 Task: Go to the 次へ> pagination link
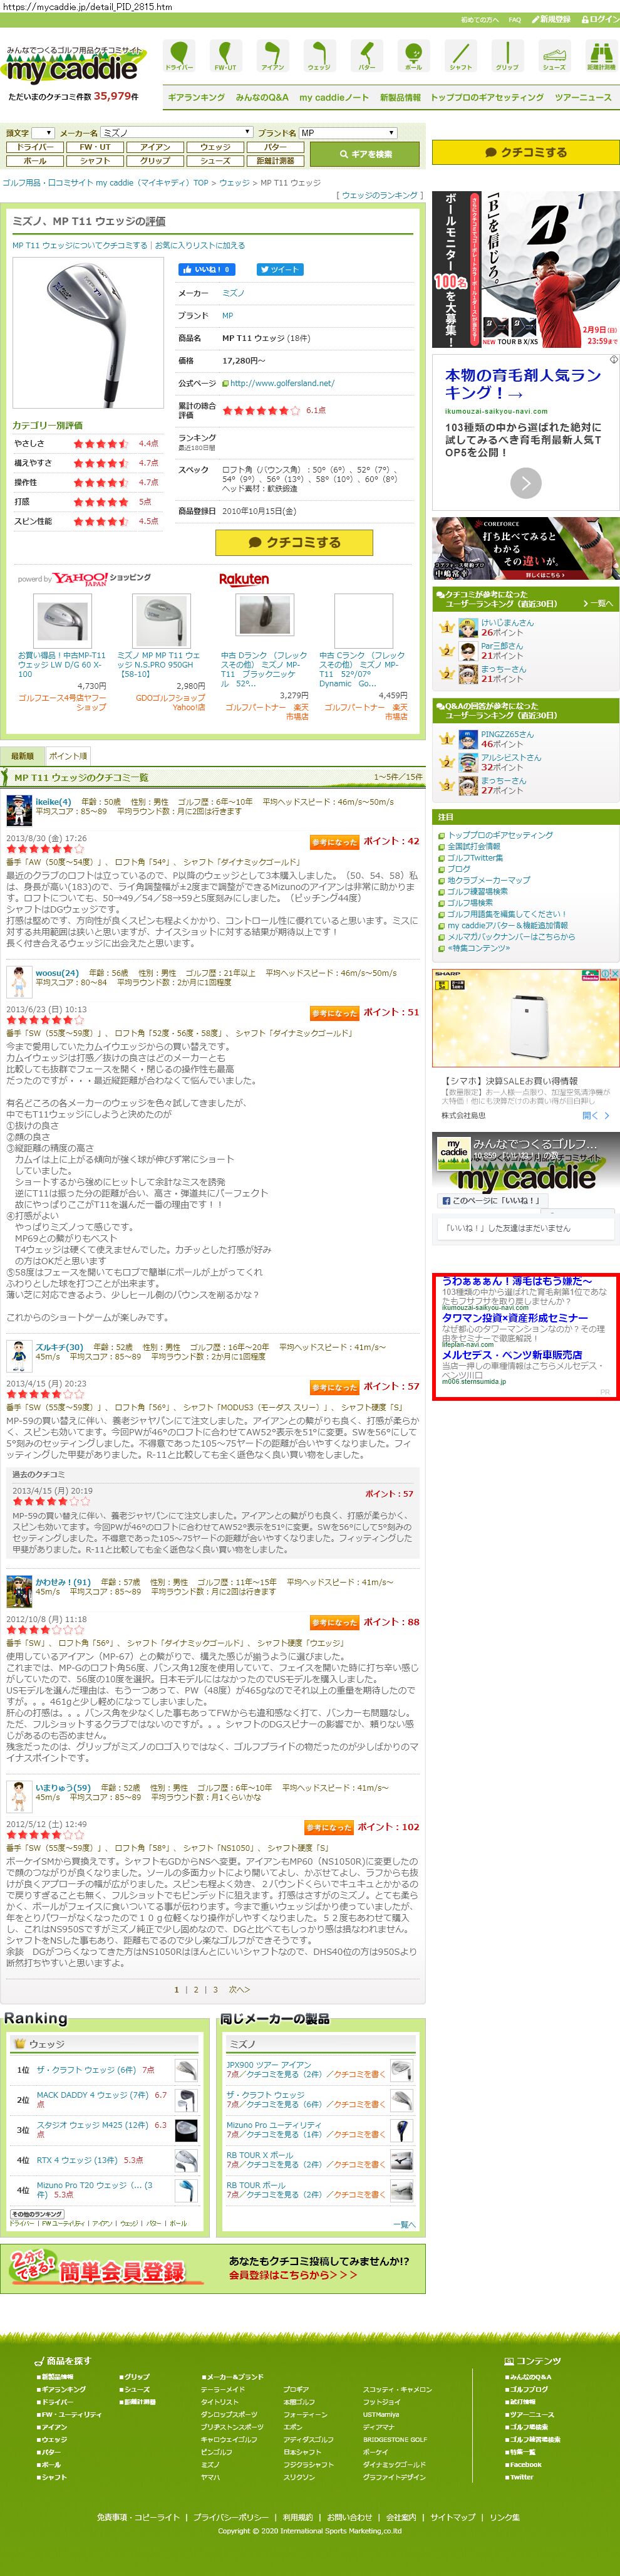click(239, 1989)
